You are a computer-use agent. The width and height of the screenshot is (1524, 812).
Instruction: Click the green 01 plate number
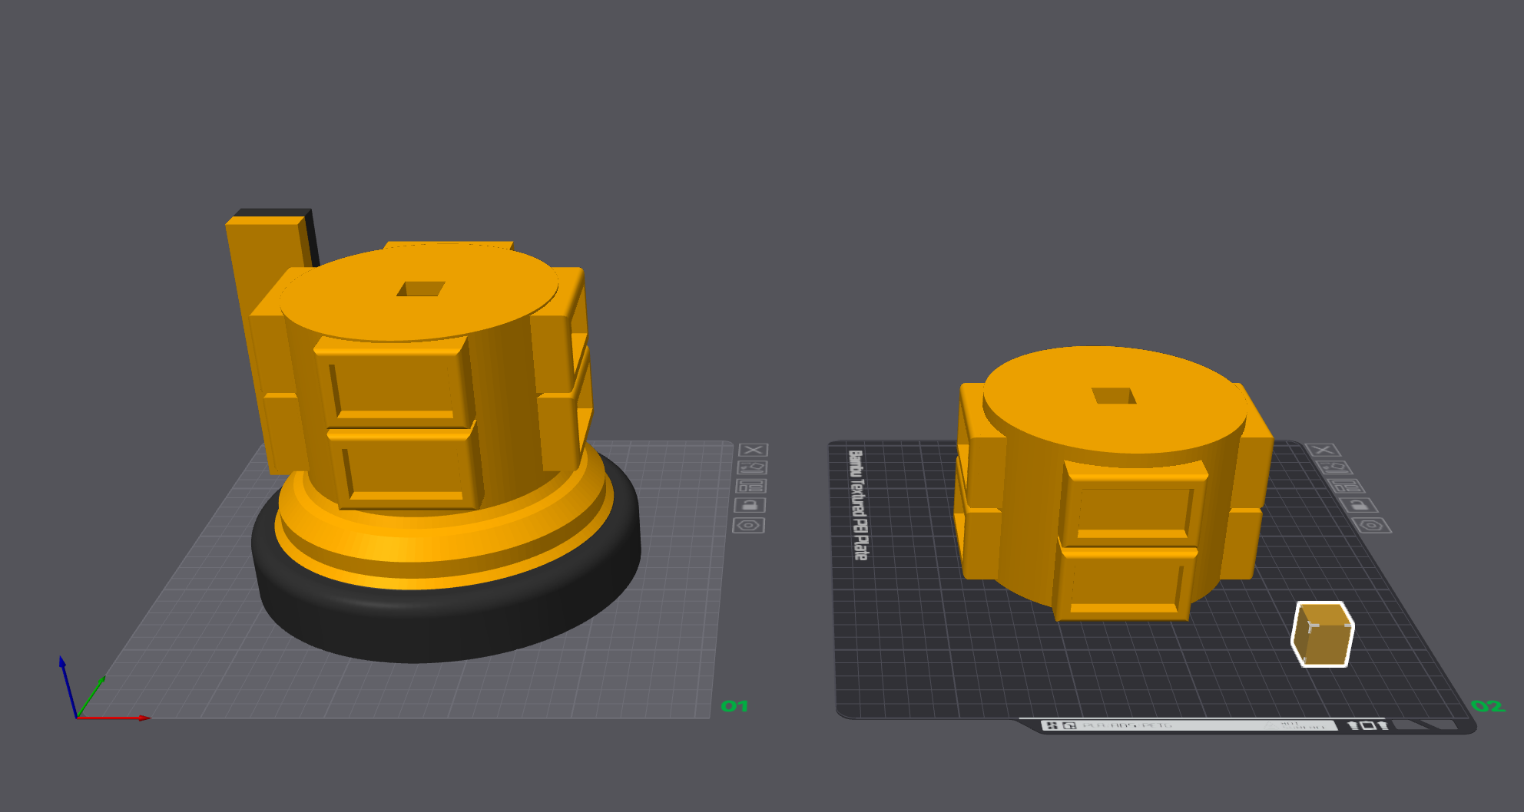[x=734, y=706]
